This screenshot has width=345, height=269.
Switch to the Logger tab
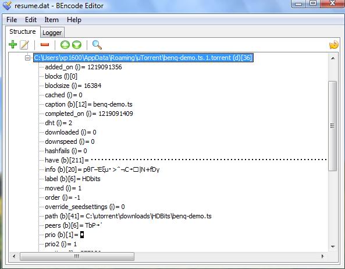point(52,33)
